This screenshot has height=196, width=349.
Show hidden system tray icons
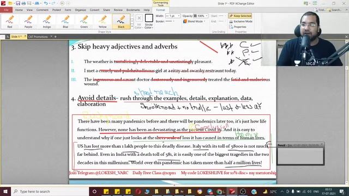point(282,191)
